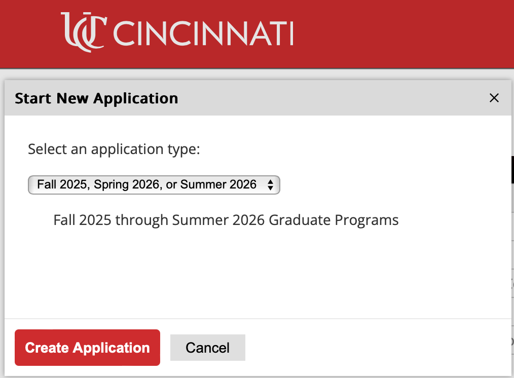Click blank white space in the dialog body
Image resolution: width=514 pixels, height=378 pixels.
pyautogui.click(x=253, y=274)
